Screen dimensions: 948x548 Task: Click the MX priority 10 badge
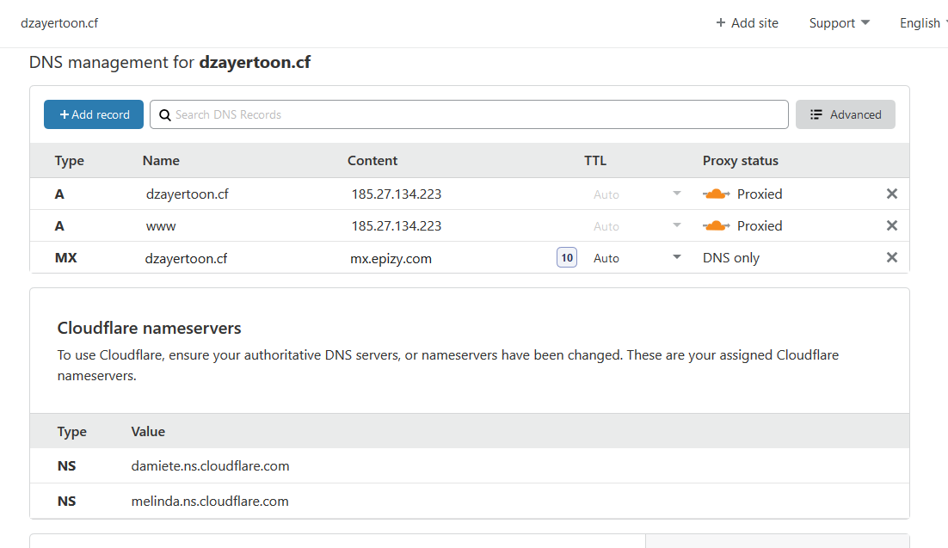tap(566, 258)
